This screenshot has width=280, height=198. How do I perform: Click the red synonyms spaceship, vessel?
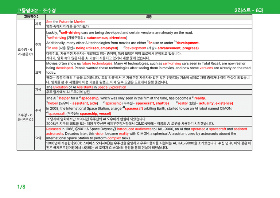coord(95,114)
